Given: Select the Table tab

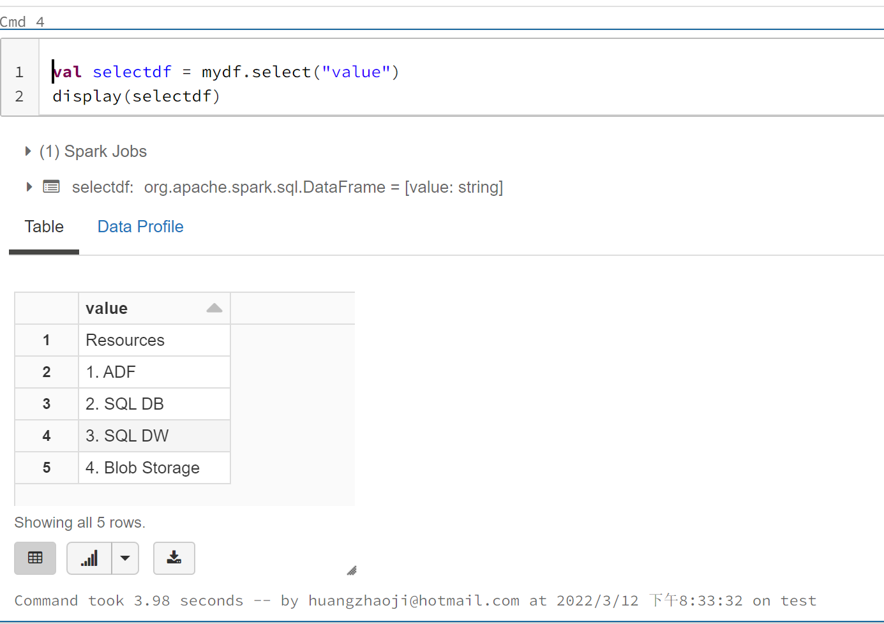Looking at the screenshot, I should tap(44, 227).
